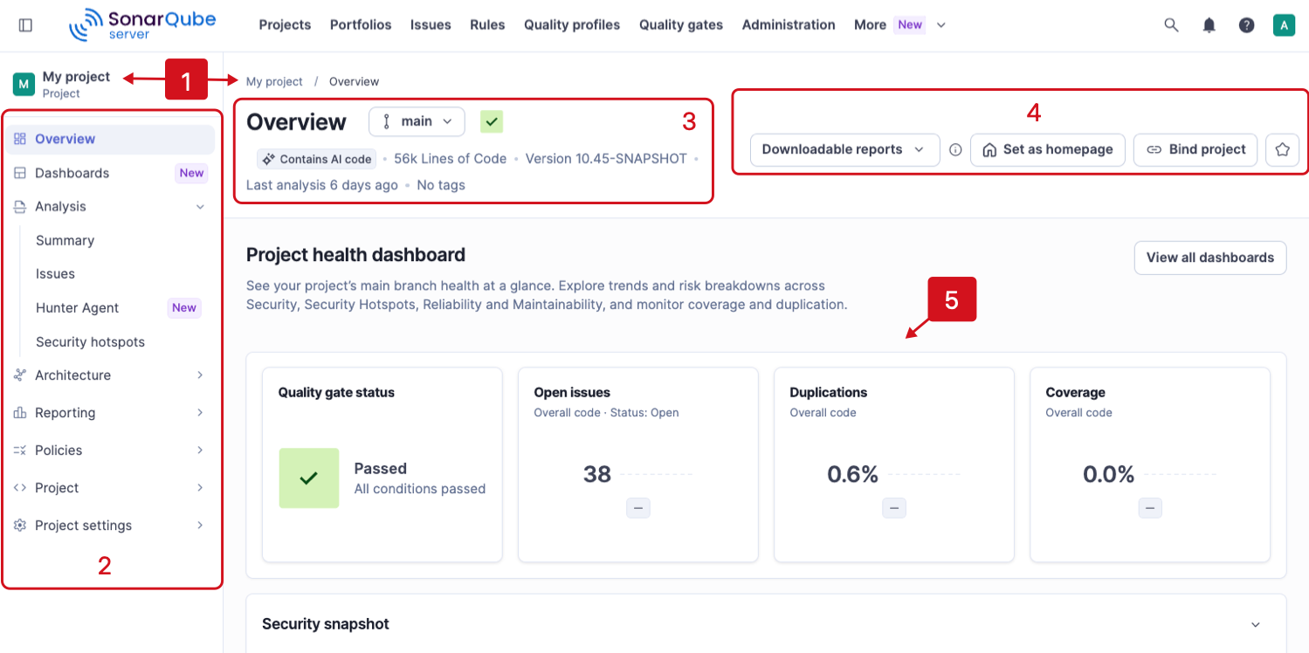Click the SonarQube server logo
The width and height of the screenshot is (1309, 653).
[142, 24]
